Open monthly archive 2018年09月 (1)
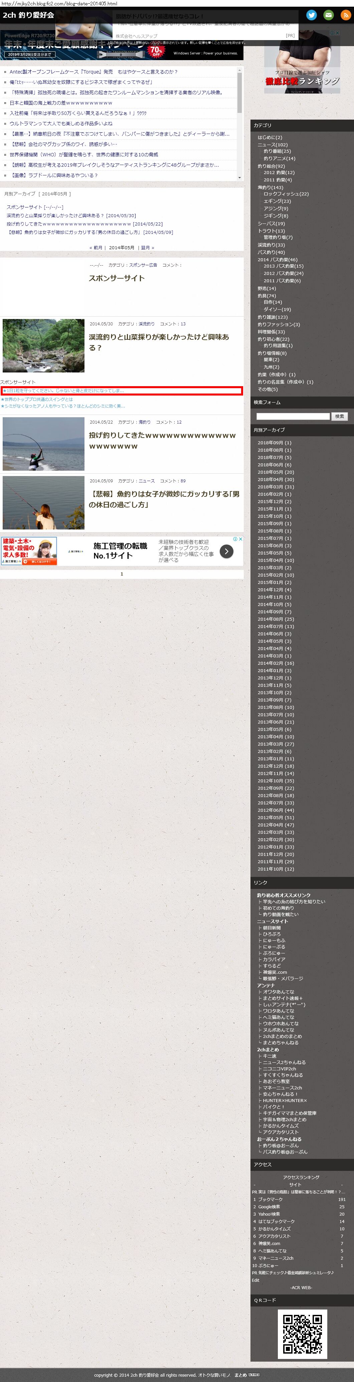354x1382 pixels. (275, 443)
